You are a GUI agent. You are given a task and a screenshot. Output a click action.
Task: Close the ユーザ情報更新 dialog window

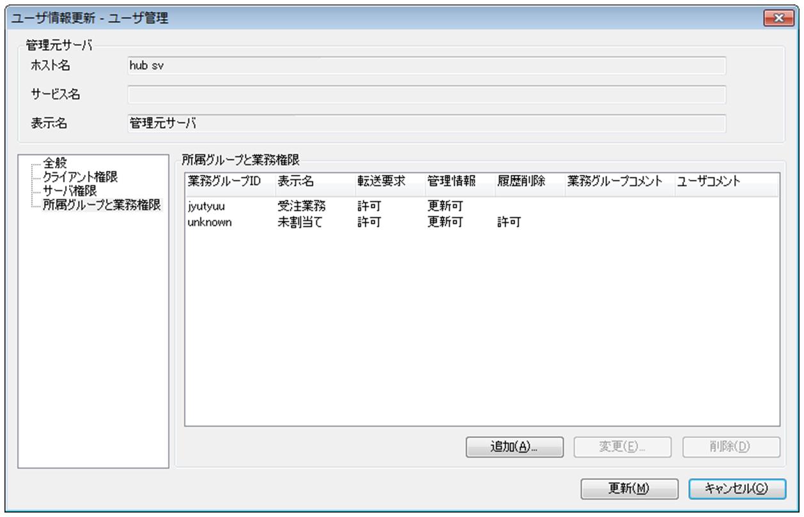[x=778, y=18]
